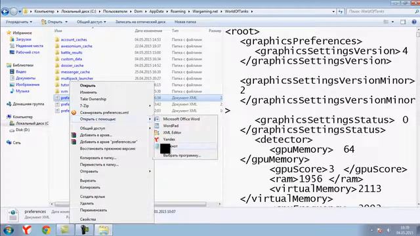Click the Forward navigation arrow
Viewport: 420px width, 236px height.
click(14, 12)
